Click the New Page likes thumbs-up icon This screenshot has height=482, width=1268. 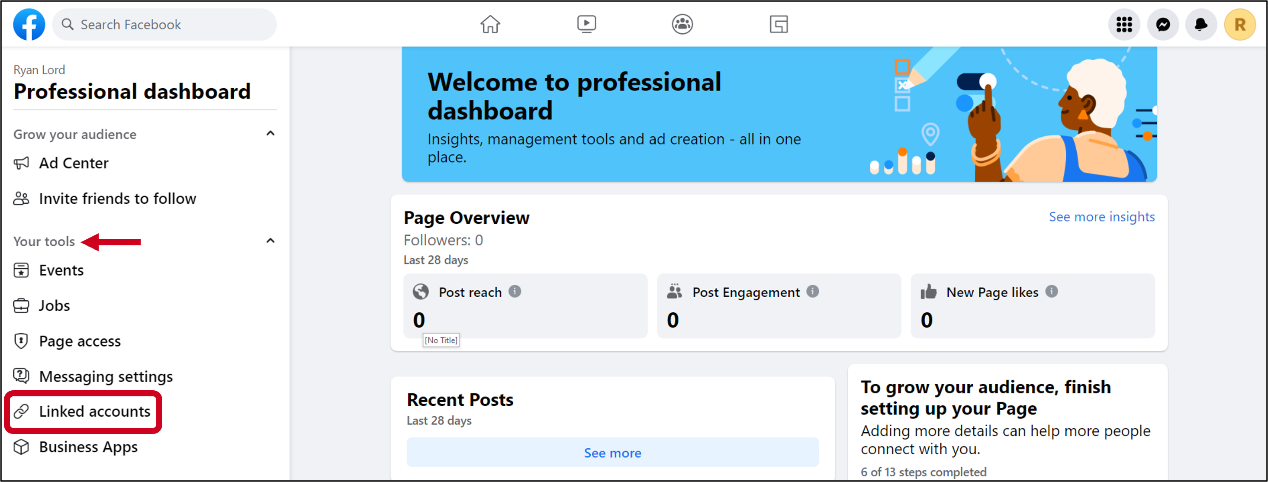929,292
